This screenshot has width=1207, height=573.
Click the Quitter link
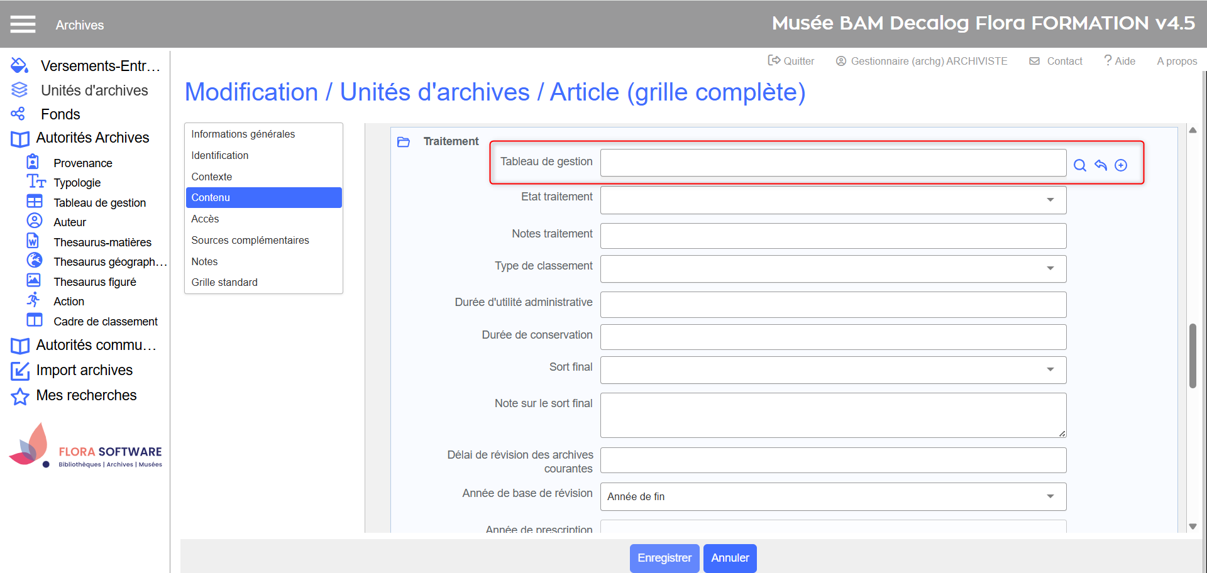pyautogui.click(x=791, y=61)
